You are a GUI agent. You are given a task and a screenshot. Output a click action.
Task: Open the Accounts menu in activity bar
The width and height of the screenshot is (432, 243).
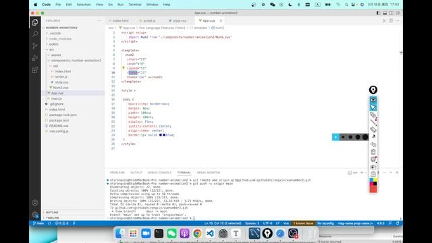(35, 202)
